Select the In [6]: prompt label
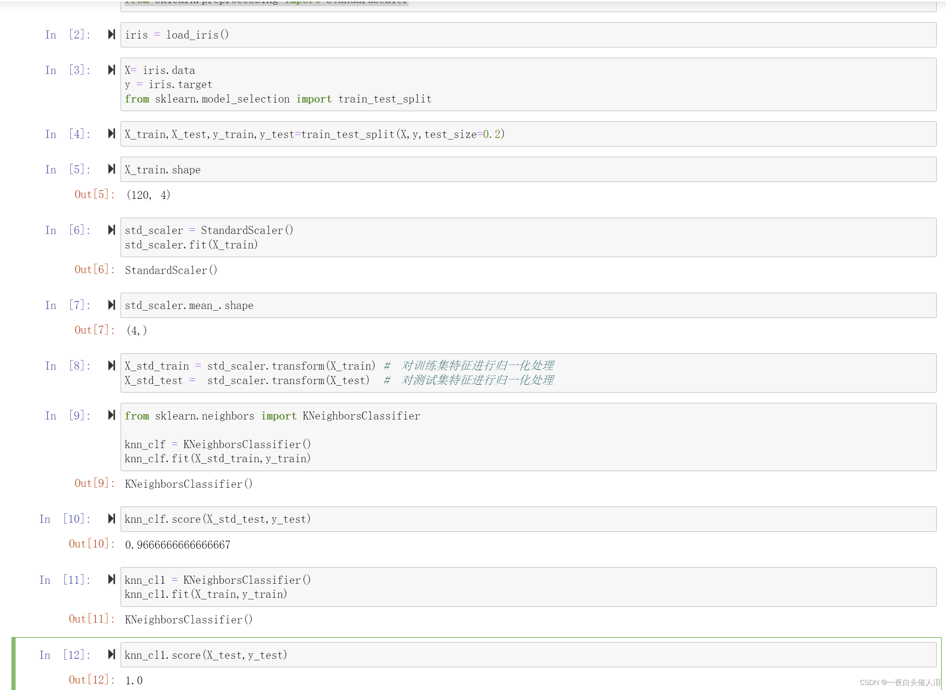Image resolution: width=946 pixels, height=690 pixels. (68, 230)
